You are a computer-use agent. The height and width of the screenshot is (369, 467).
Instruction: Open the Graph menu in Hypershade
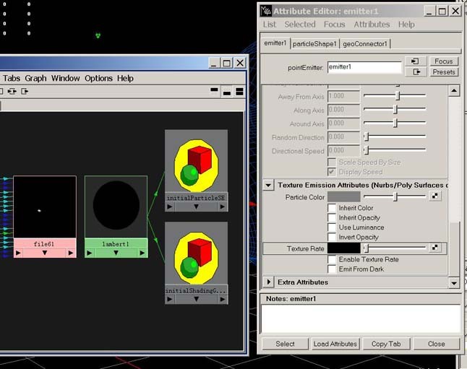(35, 78)
